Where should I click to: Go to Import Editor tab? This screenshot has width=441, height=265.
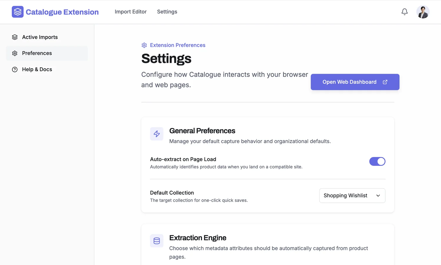click(x=131, y=12)
